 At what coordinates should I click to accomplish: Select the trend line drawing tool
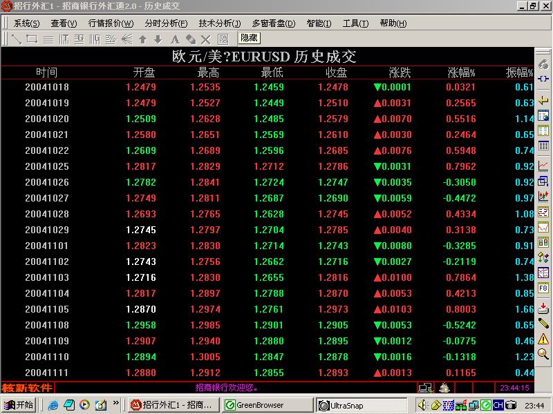coord(16,39)
